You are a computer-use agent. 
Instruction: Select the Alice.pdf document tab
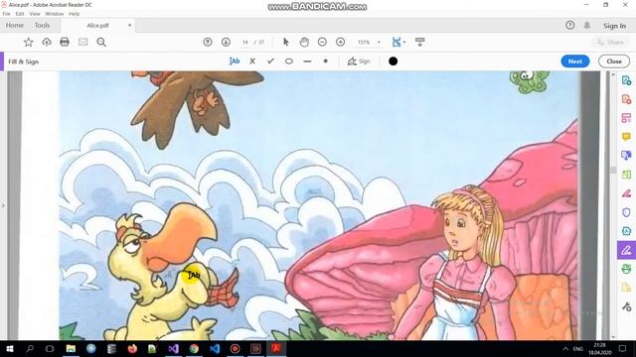click(x=97, y=25)
